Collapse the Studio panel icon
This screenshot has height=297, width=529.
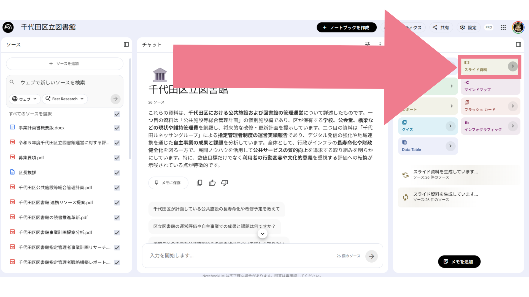point(518,45)
